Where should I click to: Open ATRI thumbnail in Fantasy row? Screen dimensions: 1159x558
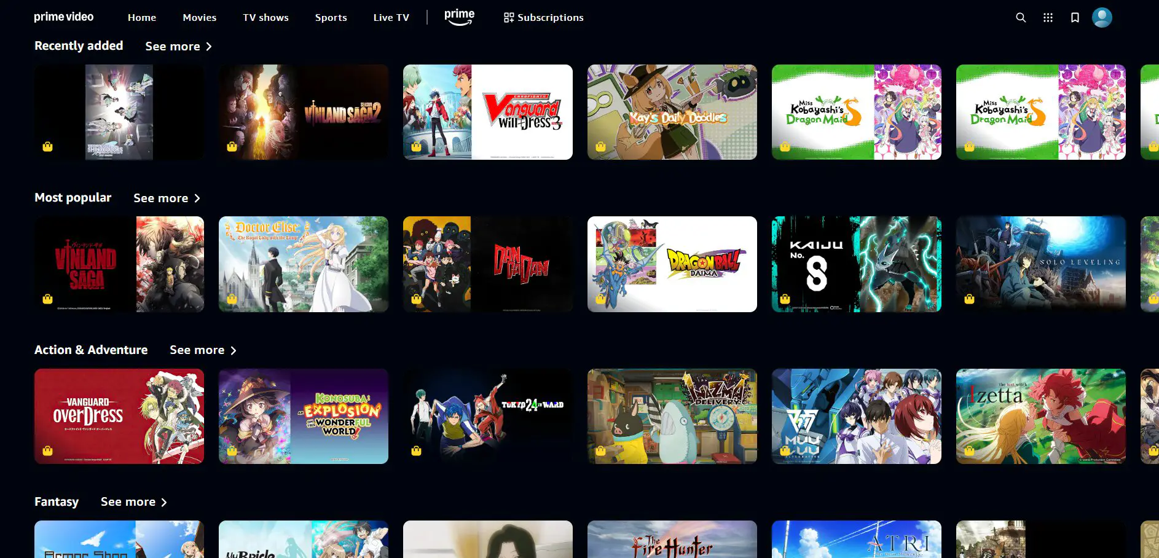(857, 540)
